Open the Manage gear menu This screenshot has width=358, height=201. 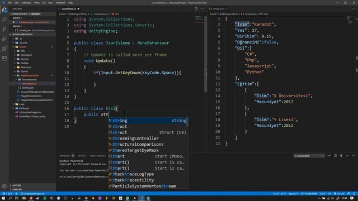4,186
